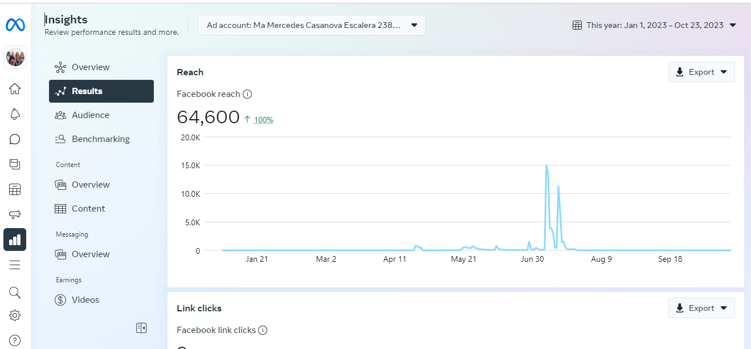Click the Search magnifier icon
This screenshot has height=349, width=751.
coord(15,293)
